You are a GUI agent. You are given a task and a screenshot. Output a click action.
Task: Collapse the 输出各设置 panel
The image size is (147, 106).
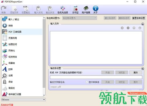point(143,69)
